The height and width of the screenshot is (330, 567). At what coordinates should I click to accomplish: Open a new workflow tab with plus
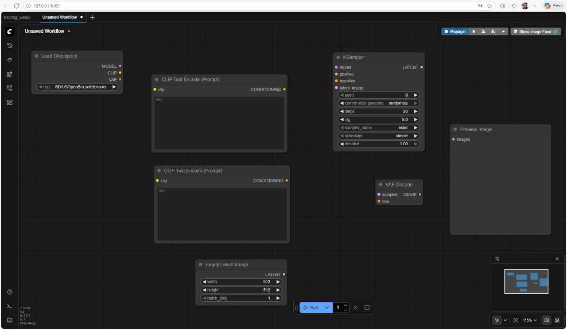point(92,17)
